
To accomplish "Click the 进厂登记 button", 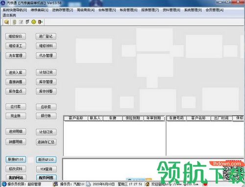I will click(x=46, y=36).
